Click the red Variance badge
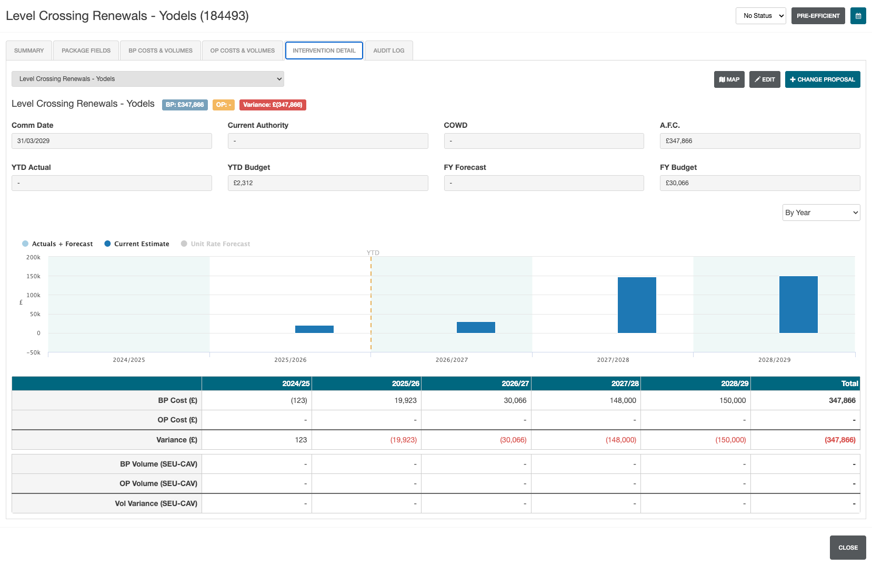This screenshot has width=872, height=566. [x=273, y=105]
